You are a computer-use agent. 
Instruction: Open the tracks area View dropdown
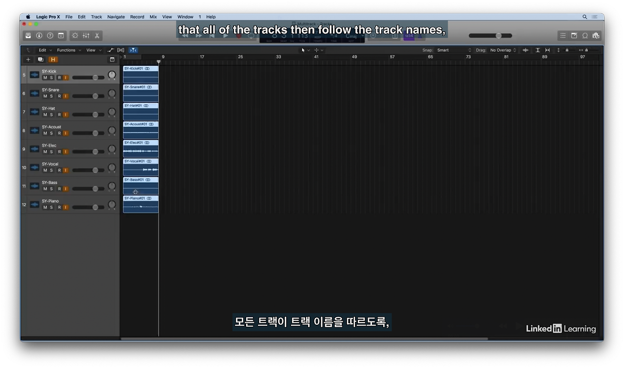[x=93, y=50]
